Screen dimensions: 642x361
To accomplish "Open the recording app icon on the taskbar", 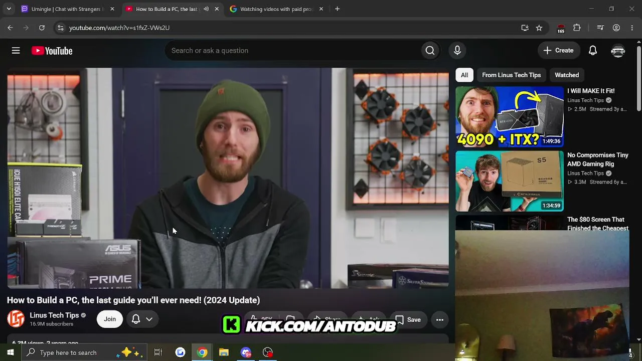I will pos(268,352).
